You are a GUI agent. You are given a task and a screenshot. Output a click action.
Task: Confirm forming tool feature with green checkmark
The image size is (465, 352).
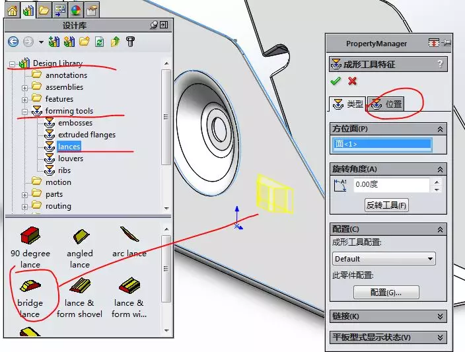click(336, 81)
